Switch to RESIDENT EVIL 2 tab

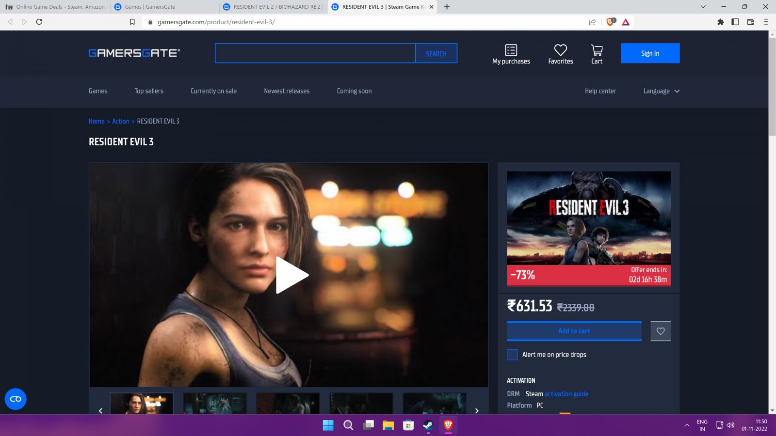(x=273, y=7)
